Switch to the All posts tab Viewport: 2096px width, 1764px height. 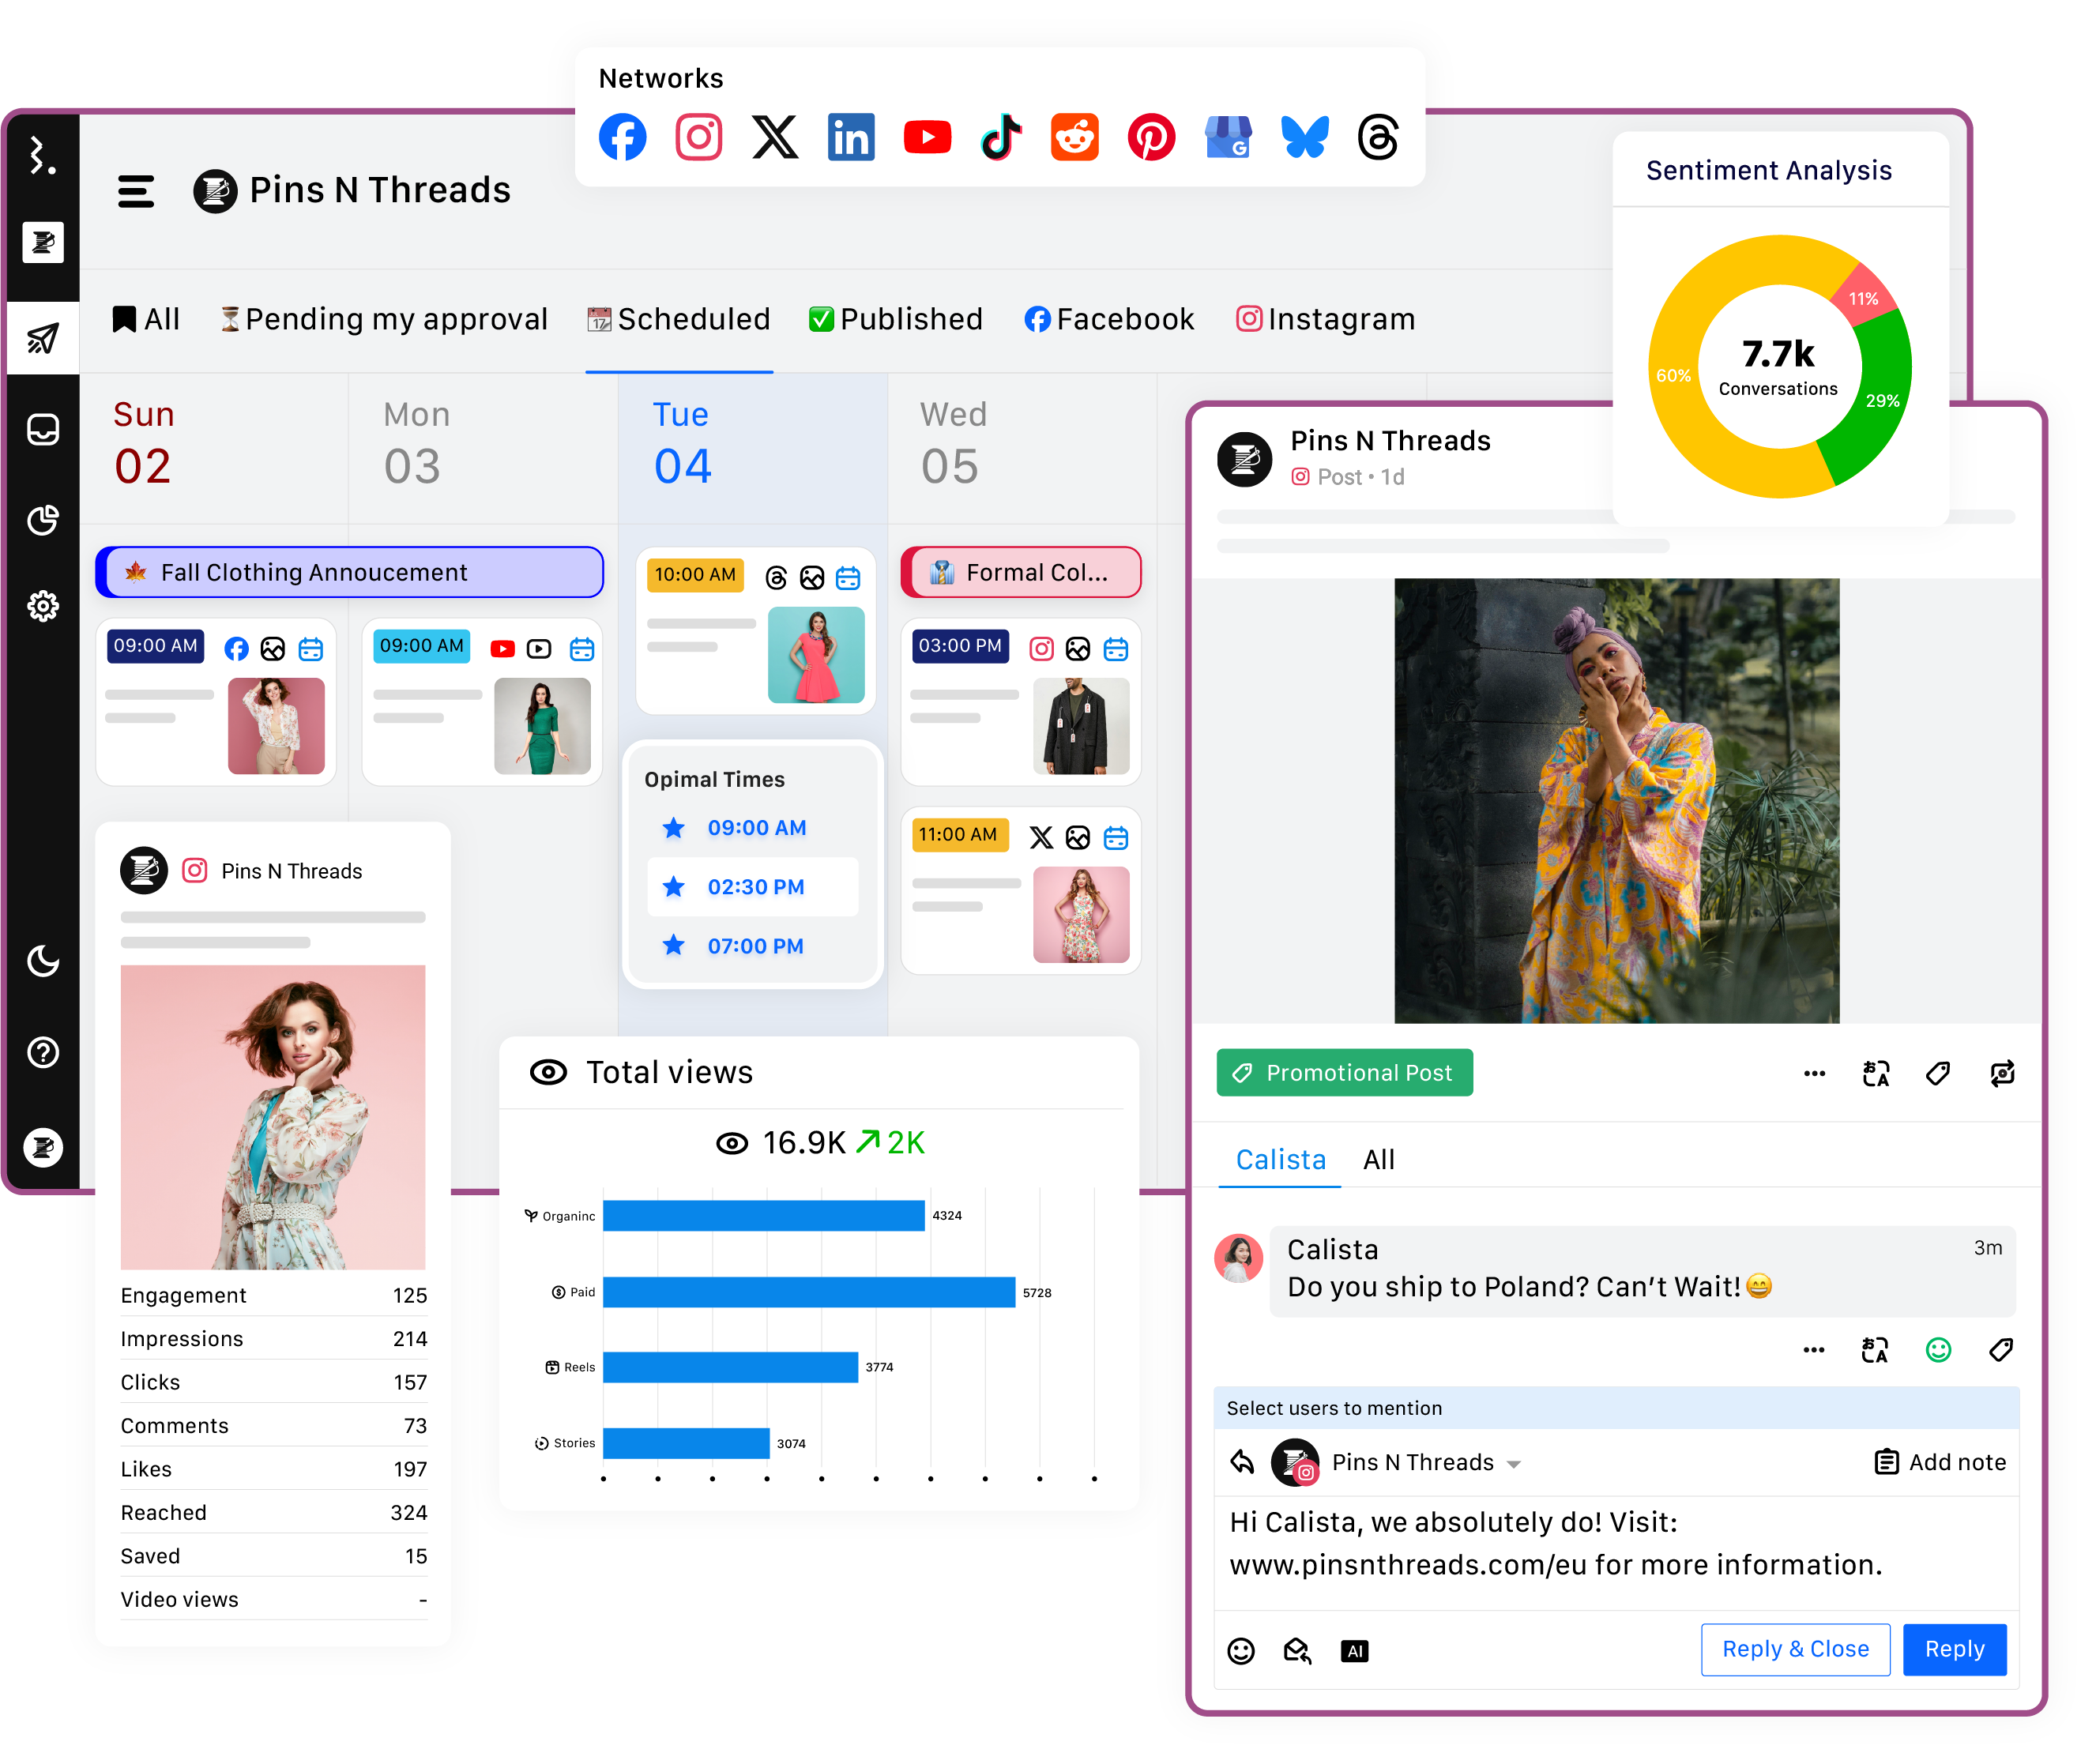click(146, 319)
